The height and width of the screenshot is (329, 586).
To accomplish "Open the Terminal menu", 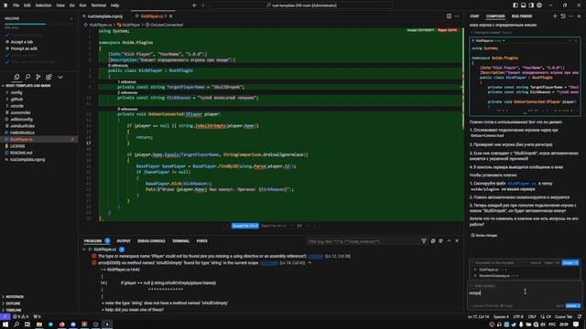I will point(98,5).
